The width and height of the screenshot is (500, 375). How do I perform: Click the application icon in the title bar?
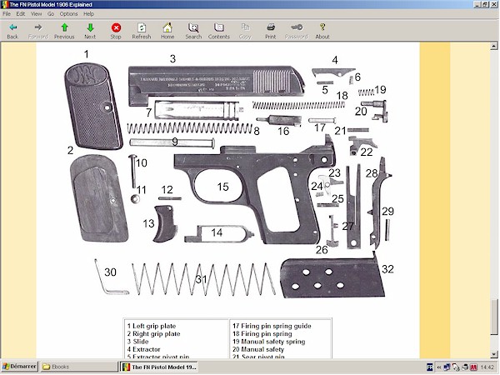click(x=4, y=4)
